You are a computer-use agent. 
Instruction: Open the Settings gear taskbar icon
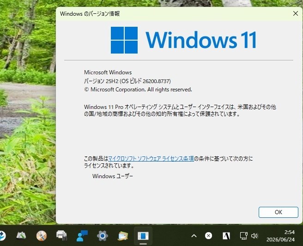coord(103,236)
